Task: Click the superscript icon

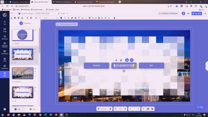Action: (x=79, y=18)
